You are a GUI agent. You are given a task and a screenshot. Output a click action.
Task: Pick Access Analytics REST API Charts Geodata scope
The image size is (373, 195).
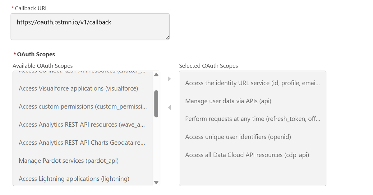point(82,142)
